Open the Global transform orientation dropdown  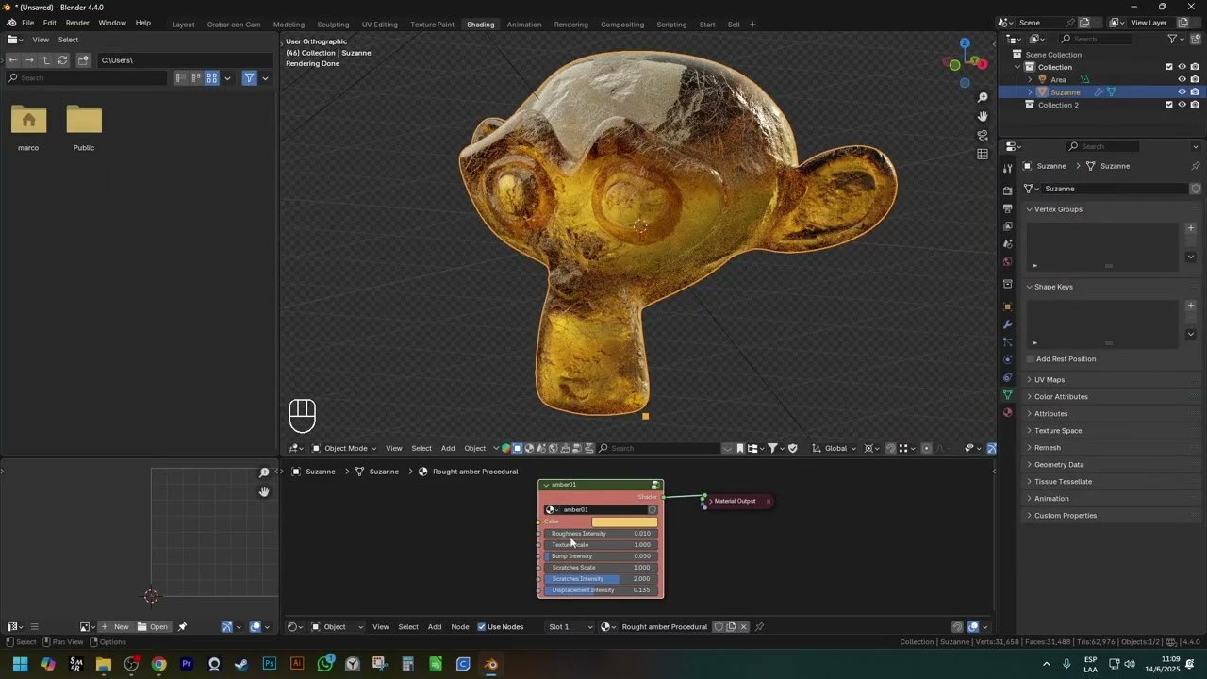(835, 448)
